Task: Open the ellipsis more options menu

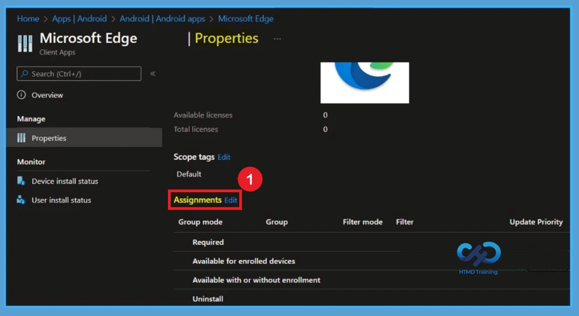Action: point(277,39)
